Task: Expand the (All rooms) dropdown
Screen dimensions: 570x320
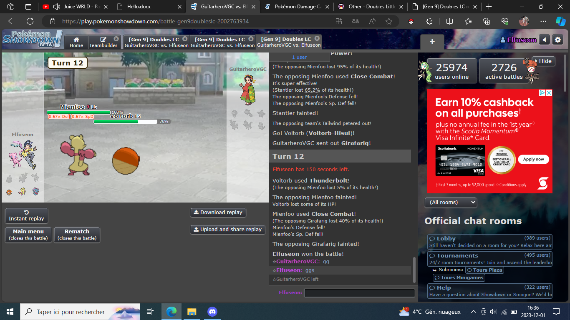Action: click(451, 202)
